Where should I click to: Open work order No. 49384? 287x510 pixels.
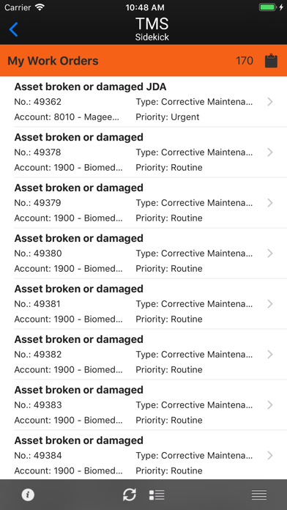143,455
